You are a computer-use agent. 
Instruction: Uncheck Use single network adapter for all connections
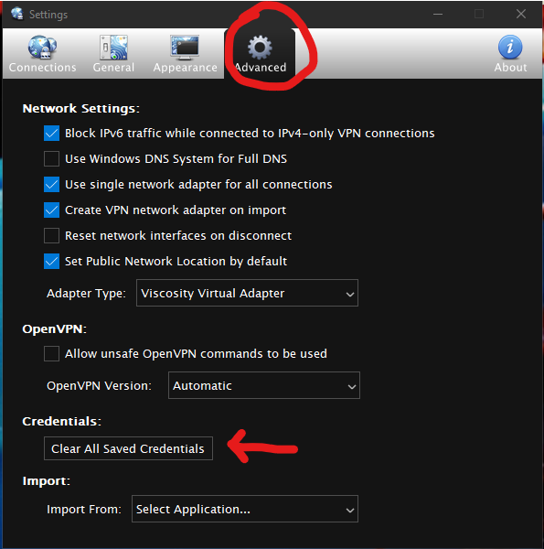click(51, 185)
